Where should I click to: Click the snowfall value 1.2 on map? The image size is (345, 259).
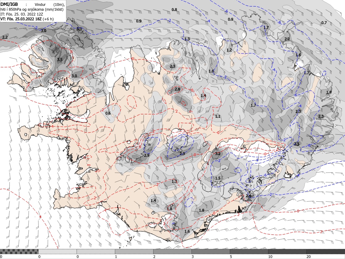[x=229, y=50]
